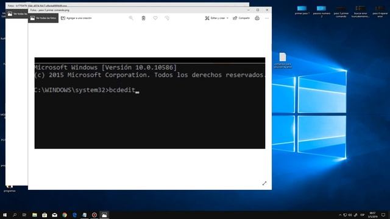This screenshot has height=219, width=390.
Task: Open Microsoft Store from the taskbar
Action: pos(44,215)
